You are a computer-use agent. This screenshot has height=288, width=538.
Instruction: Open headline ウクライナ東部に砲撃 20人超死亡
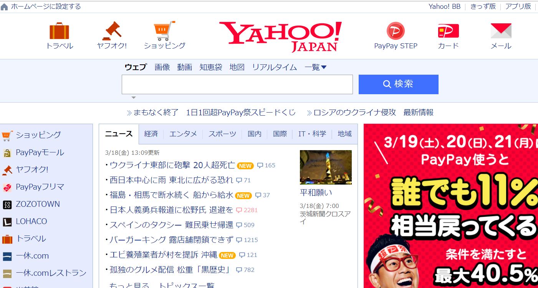click(172, 165)
